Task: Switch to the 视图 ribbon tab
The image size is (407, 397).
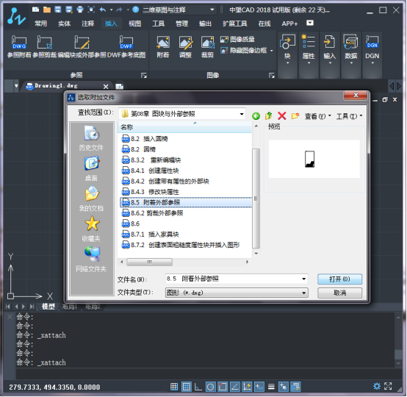Action: click(x=134, y=24)
